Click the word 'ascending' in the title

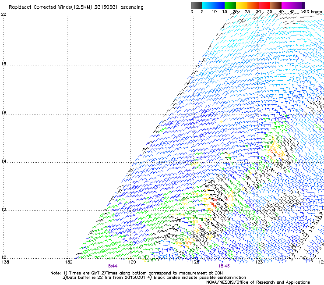coord(132,7)
